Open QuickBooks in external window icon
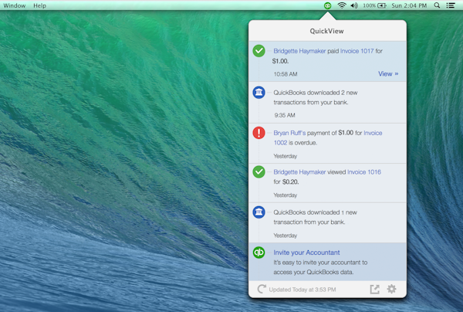 point(375,289)
